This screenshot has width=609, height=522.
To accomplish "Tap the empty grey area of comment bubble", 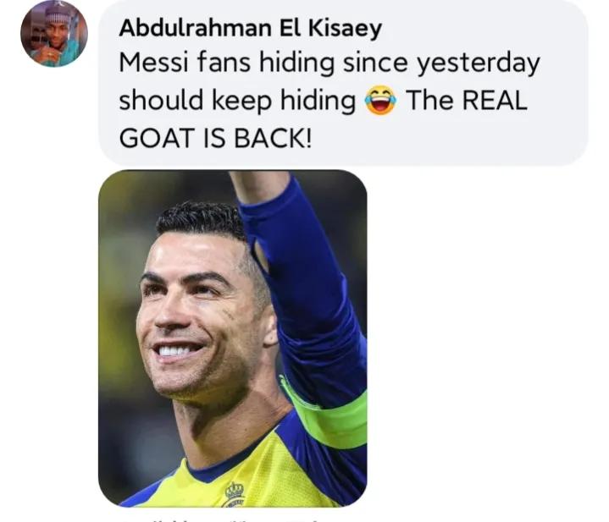I will pyautogui.click(x=466, y=138).
